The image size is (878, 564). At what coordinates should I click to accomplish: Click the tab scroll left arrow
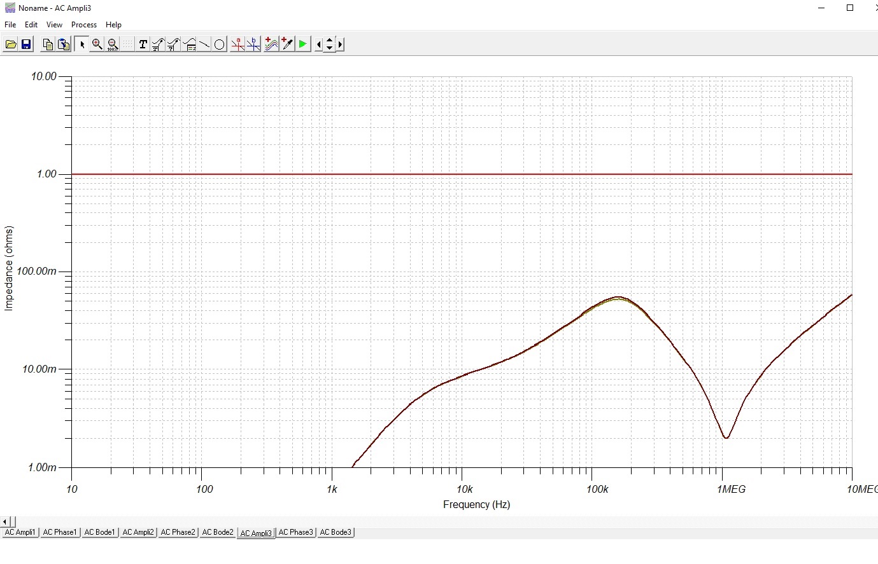pyautogui.click(x=5, y=522)
